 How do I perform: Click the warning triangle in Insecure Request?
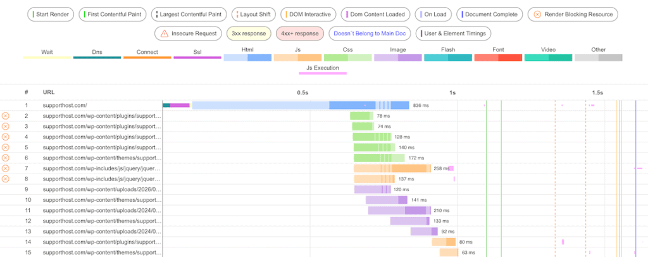[165, 34]
